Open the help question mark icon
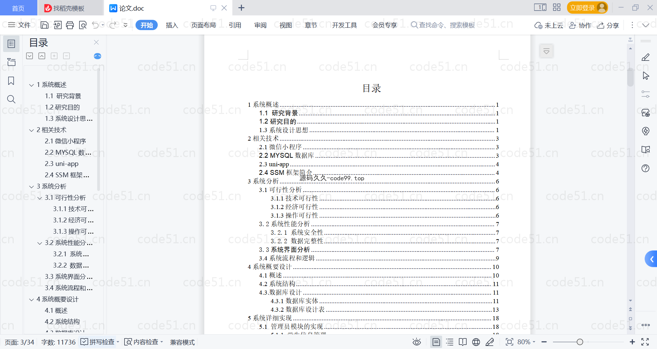657x349 pixels. click(x=645, y=168)
